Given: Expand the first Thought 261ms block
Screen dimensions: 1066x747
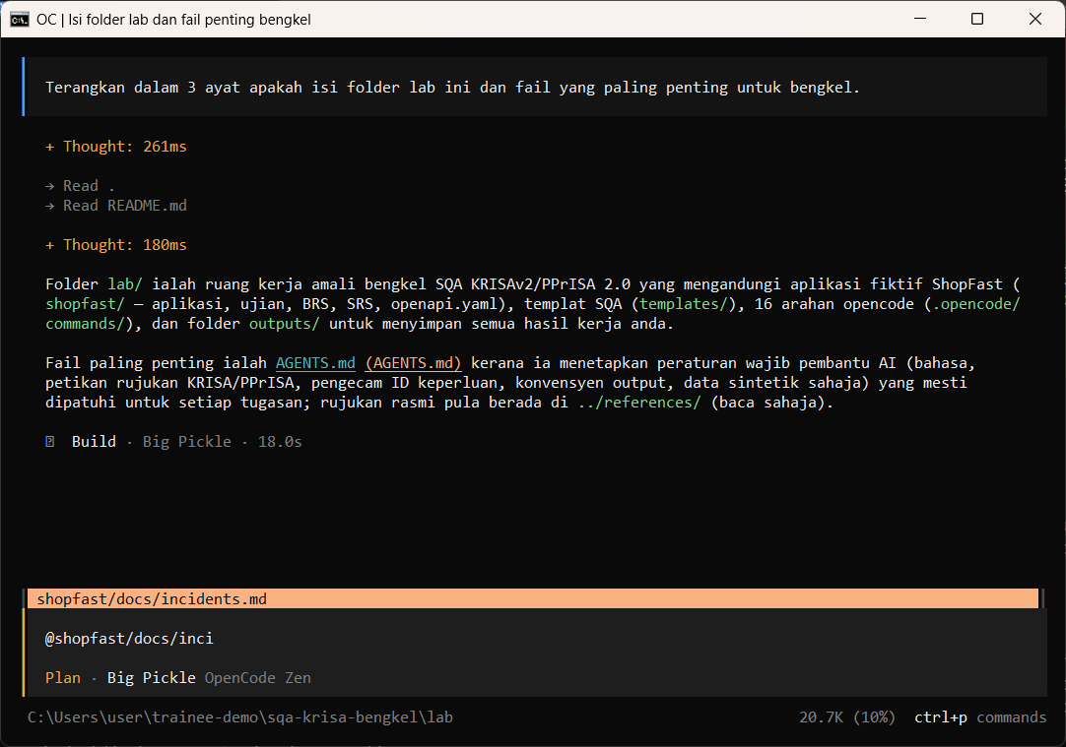Looking at the screenshot, I should (x=116, y=146).
